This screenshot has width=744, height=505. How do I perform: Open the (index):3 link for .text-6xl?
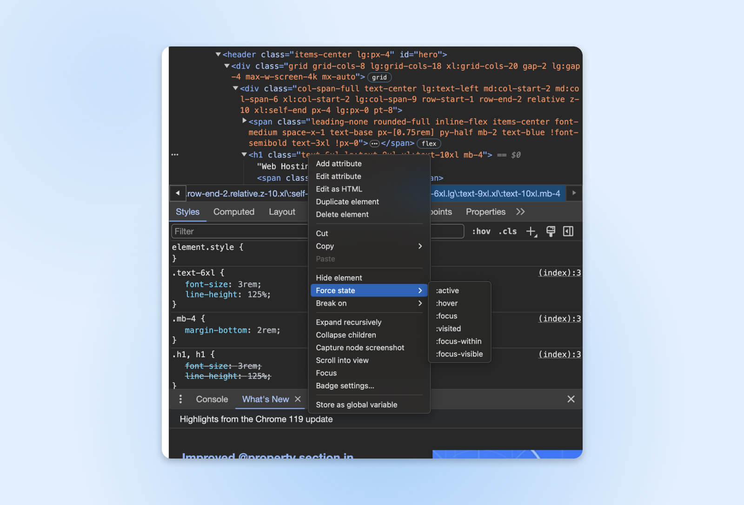click(x=559, y=273)
